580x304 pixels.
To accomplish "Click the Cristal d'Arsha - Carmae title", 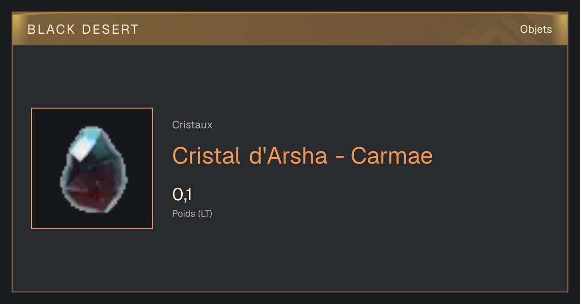I will tap(303, 155).
